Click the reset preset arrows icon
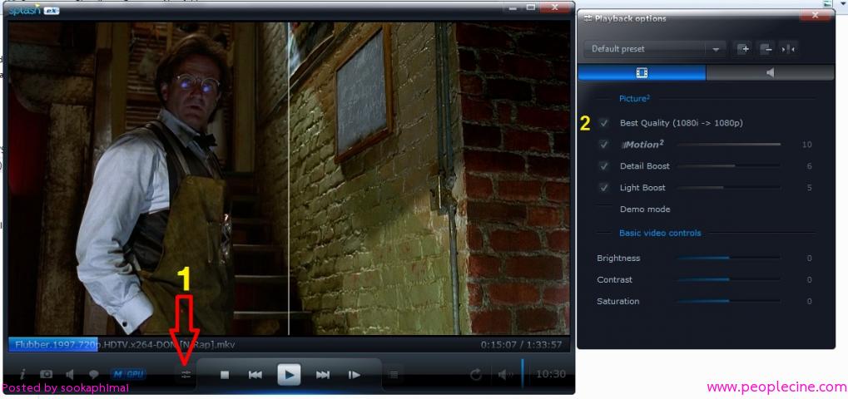The width and height of the screenshot is (848, 399). click(x=789, y=48)
